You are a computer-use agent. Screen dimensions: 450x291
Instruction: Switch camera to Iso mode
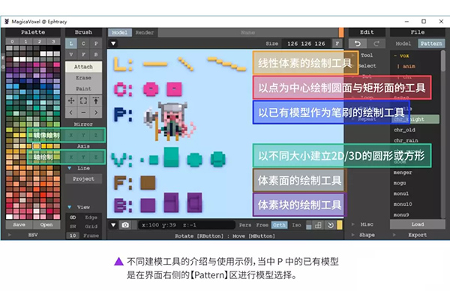coord(296,225)
